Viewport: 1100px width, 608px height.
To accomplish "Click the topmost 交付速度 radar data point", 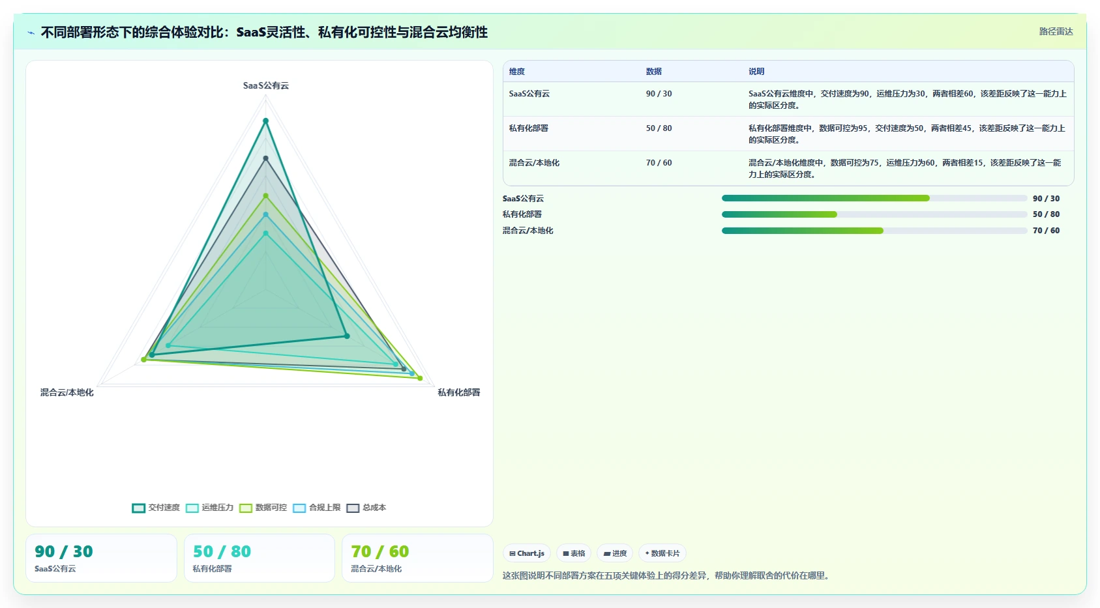I will pos(265,121).
